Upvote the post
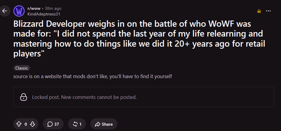Screen dimensions: 281x131 (19, 124)
